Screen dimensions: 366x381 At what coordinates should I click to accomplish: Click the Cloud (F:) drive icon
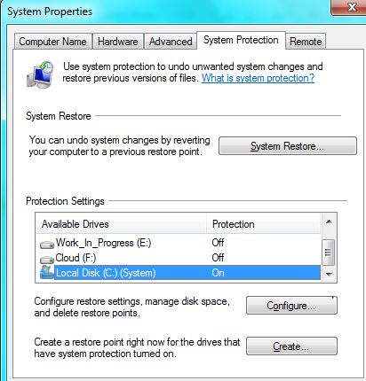tap(47, 260)
